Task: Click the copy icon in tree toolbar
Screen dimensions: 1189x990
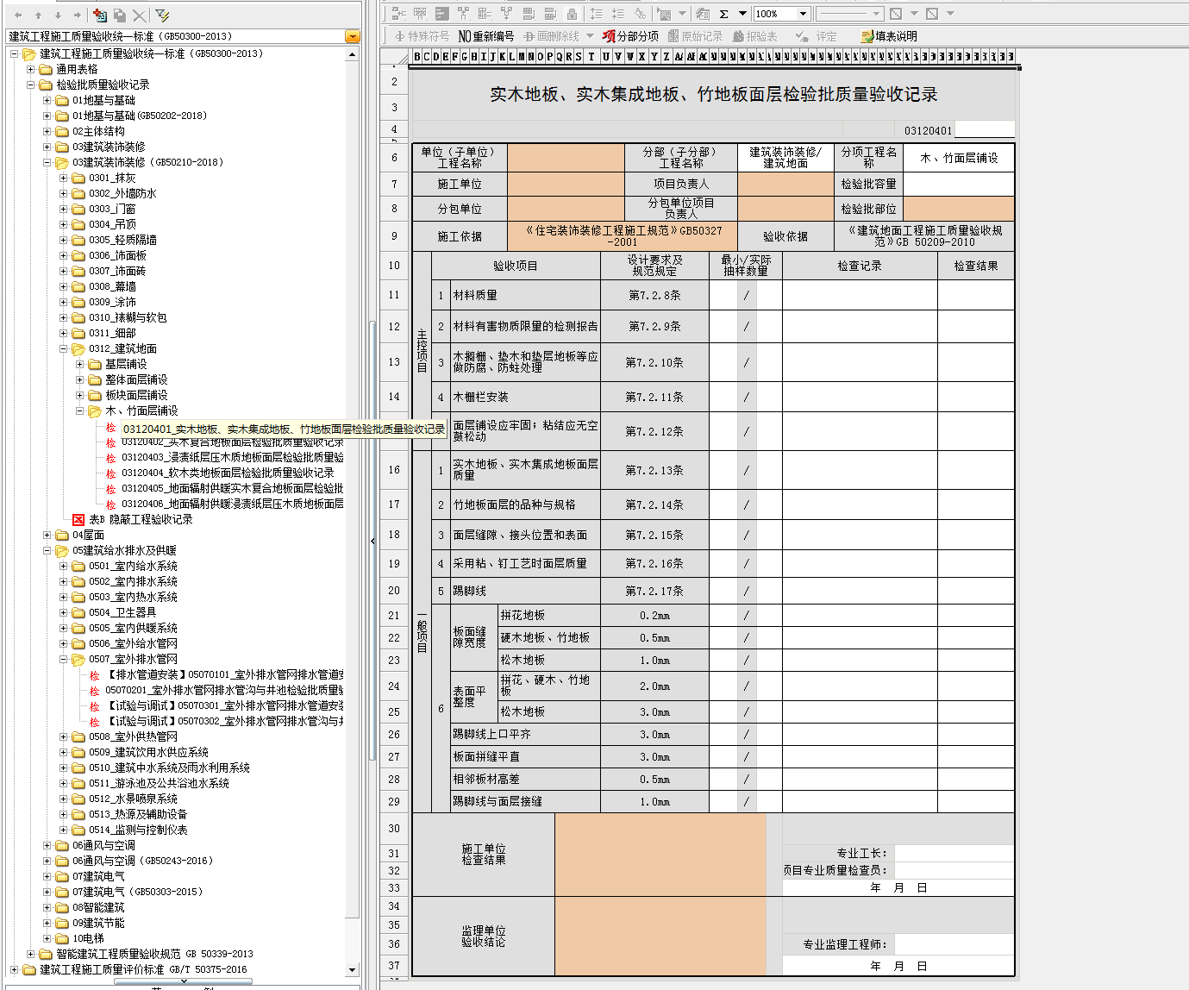Action: 120,15
